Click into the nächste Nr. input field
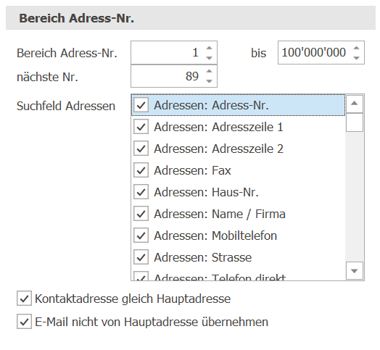This screenshot has width=380, height=350. coord(168,76)
